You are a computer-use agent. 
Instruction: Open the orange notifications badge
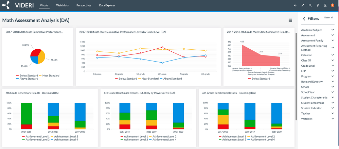pos(333,5)
